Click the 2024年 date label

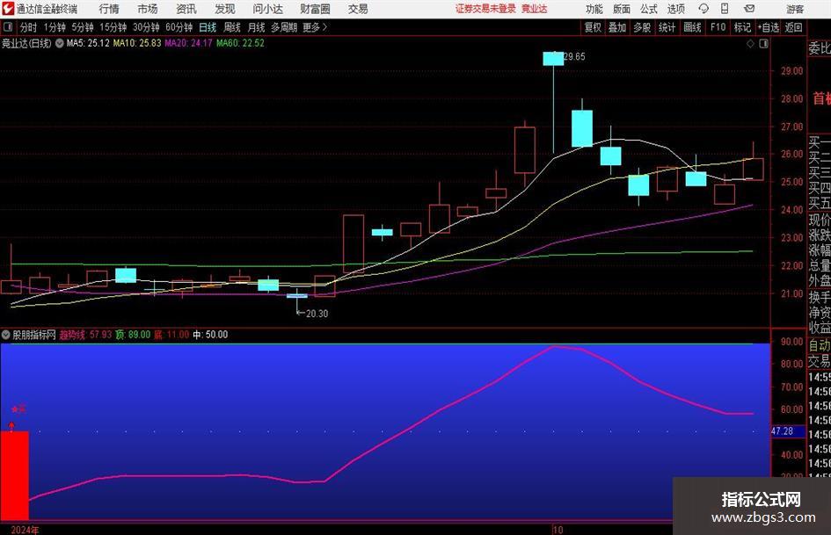coord(25,530)
